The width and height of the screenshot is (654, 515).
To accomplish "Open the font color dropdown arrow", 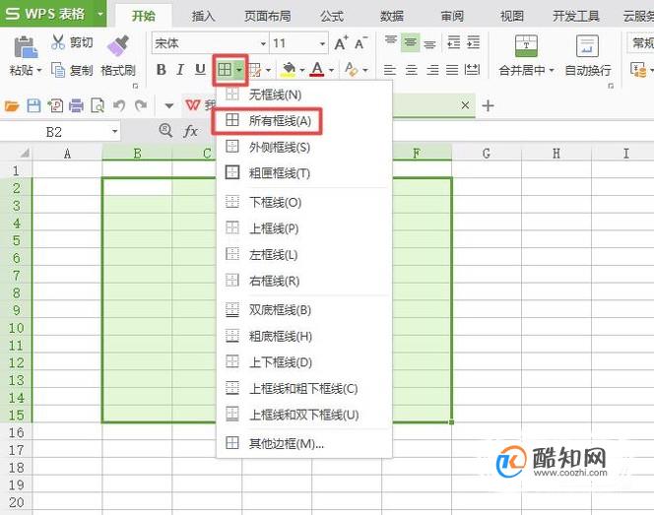I will [x=331, y=70].
